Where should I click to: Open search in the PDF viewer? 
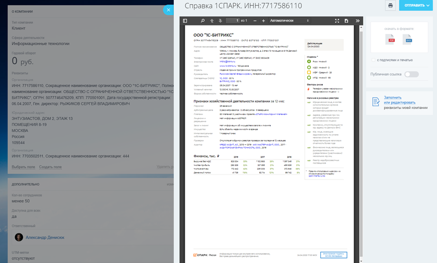coord(203,21)
